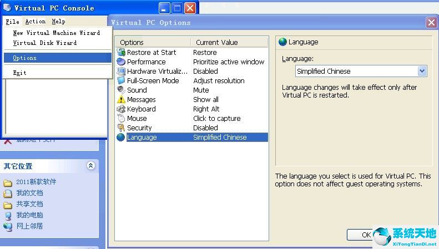The height and width of the screenshot is (249, 439).
Task: Click the Show all value
Action: pyautogui.click(x=206, y=99)
